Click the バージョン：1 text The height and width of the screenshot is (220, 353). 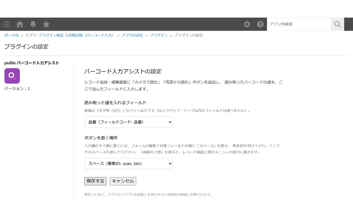coord(17,89)
